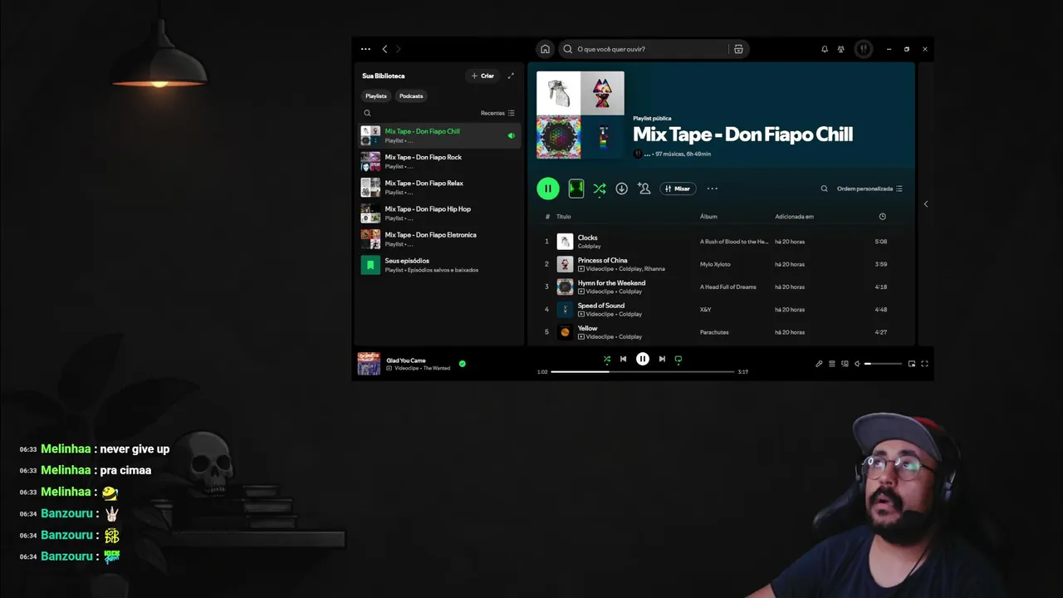This screenshot has width=1063, height=598.
Task: Open playlist preview video icon
Action: (576, 189)
